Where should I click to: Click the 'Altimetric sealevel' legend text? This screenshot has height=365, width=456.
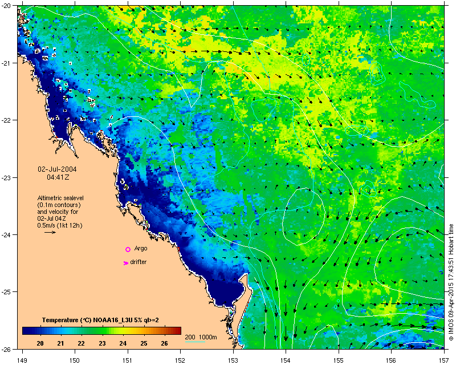60,198
